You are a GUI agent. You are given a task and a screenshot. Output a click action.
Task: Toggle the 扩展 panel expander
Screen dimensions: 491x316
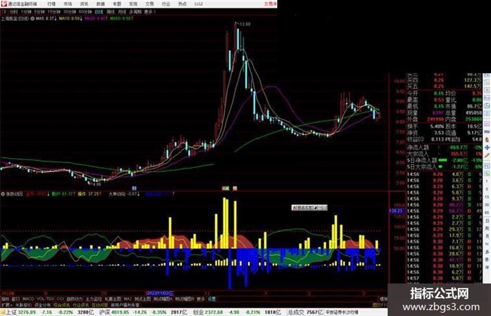[x=7, y=305]
